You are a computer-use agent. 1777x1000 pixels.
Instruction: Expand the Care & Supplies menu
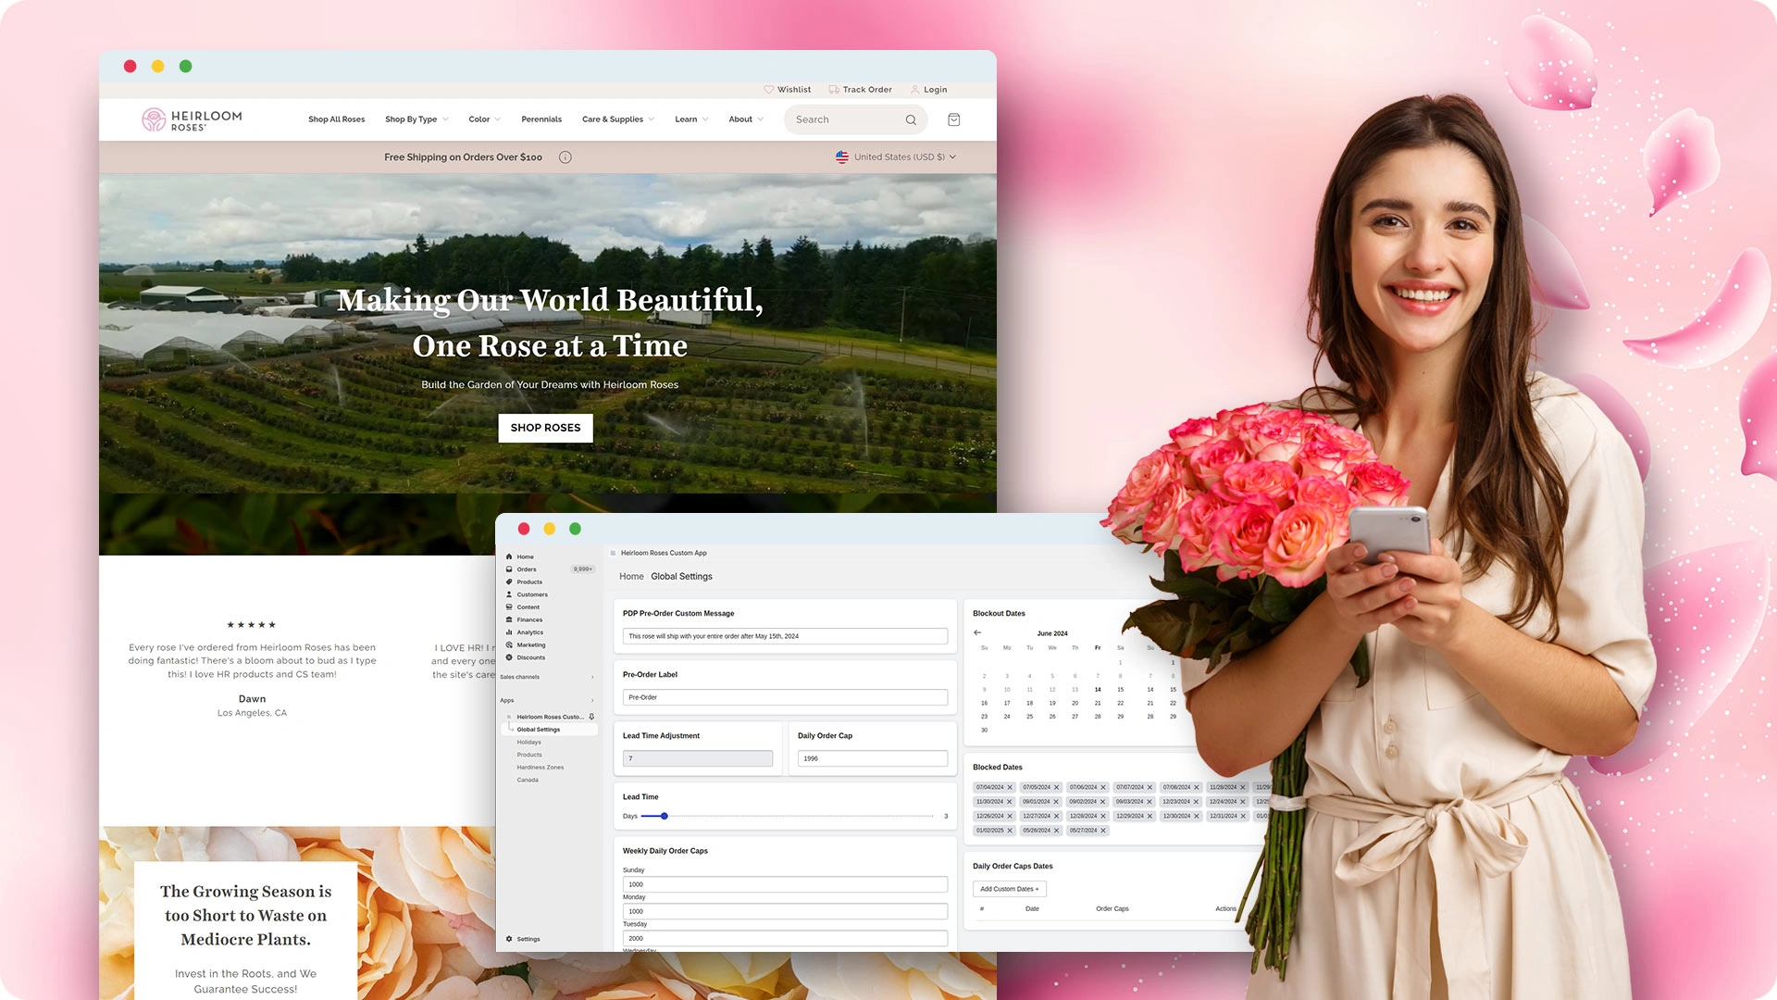[x=618, y=119]
